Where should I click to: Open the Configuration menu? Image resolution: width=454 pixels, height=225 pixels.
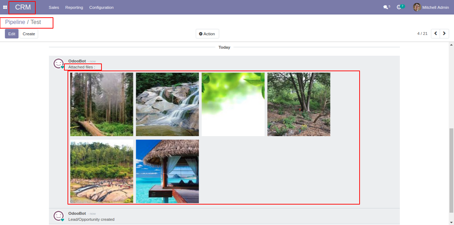[x=101, y=7]
